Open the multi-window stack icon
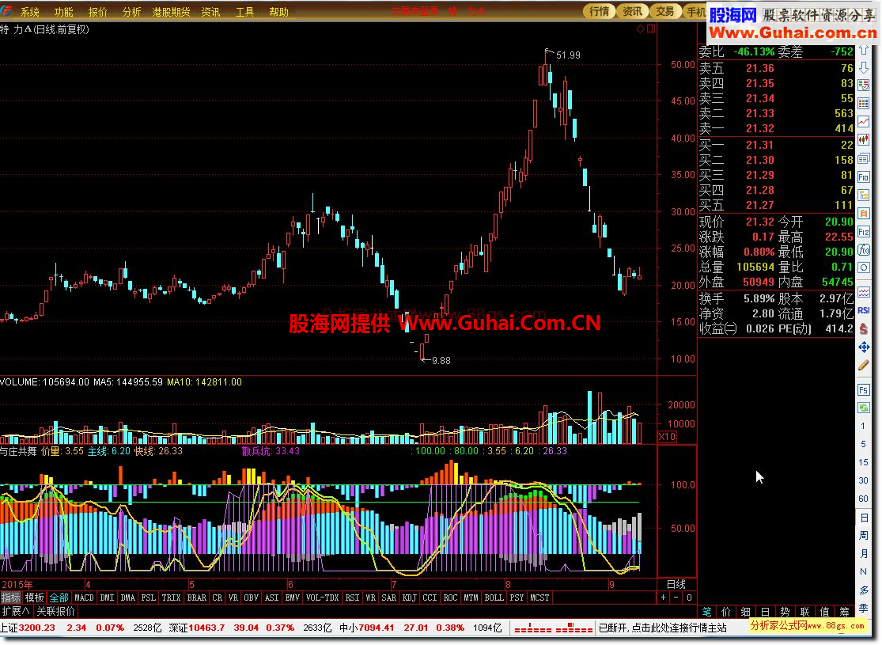The width and height of the screenshot is (882, 645). [864, 159]
